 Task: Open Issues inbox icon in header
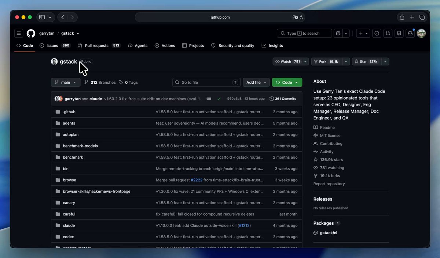click(x=377, y=33)
